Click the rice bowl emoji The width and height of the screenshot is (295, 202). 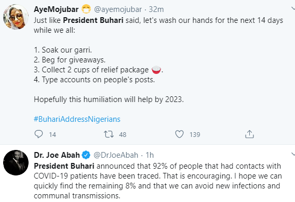click(156, 70)
